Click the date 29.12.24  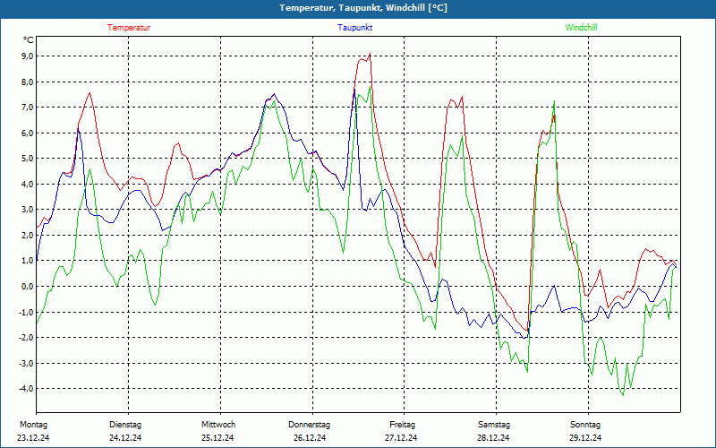pyautogui.click(x=585, y=438)
